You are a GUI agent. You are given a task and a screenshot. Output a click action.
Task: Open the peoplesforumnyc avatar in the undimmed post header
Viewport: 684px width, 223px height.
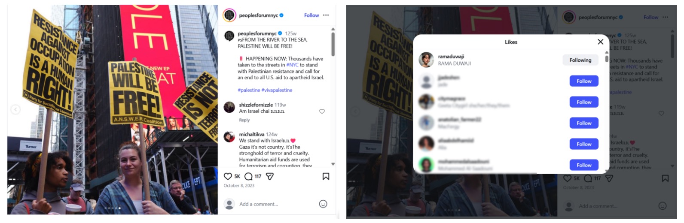pyautogui.click(x=229, y=15)
